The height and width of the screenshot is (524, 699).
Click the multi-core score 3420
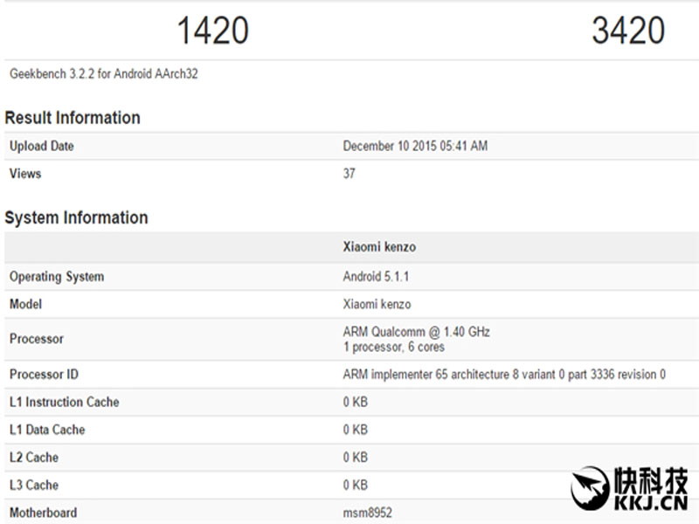628,31
